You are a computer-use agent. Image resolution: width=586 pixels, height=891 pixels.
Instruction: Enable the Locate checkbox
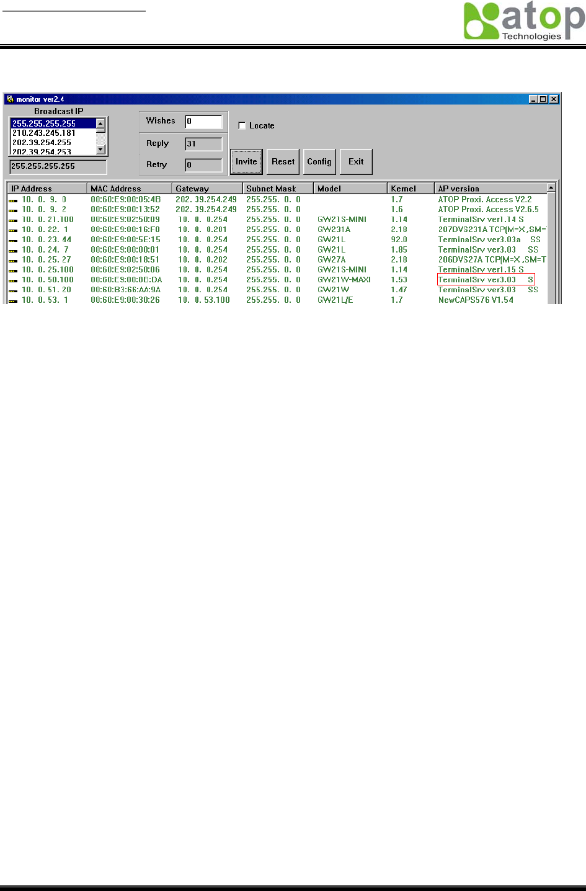click(x=242, y=125)
